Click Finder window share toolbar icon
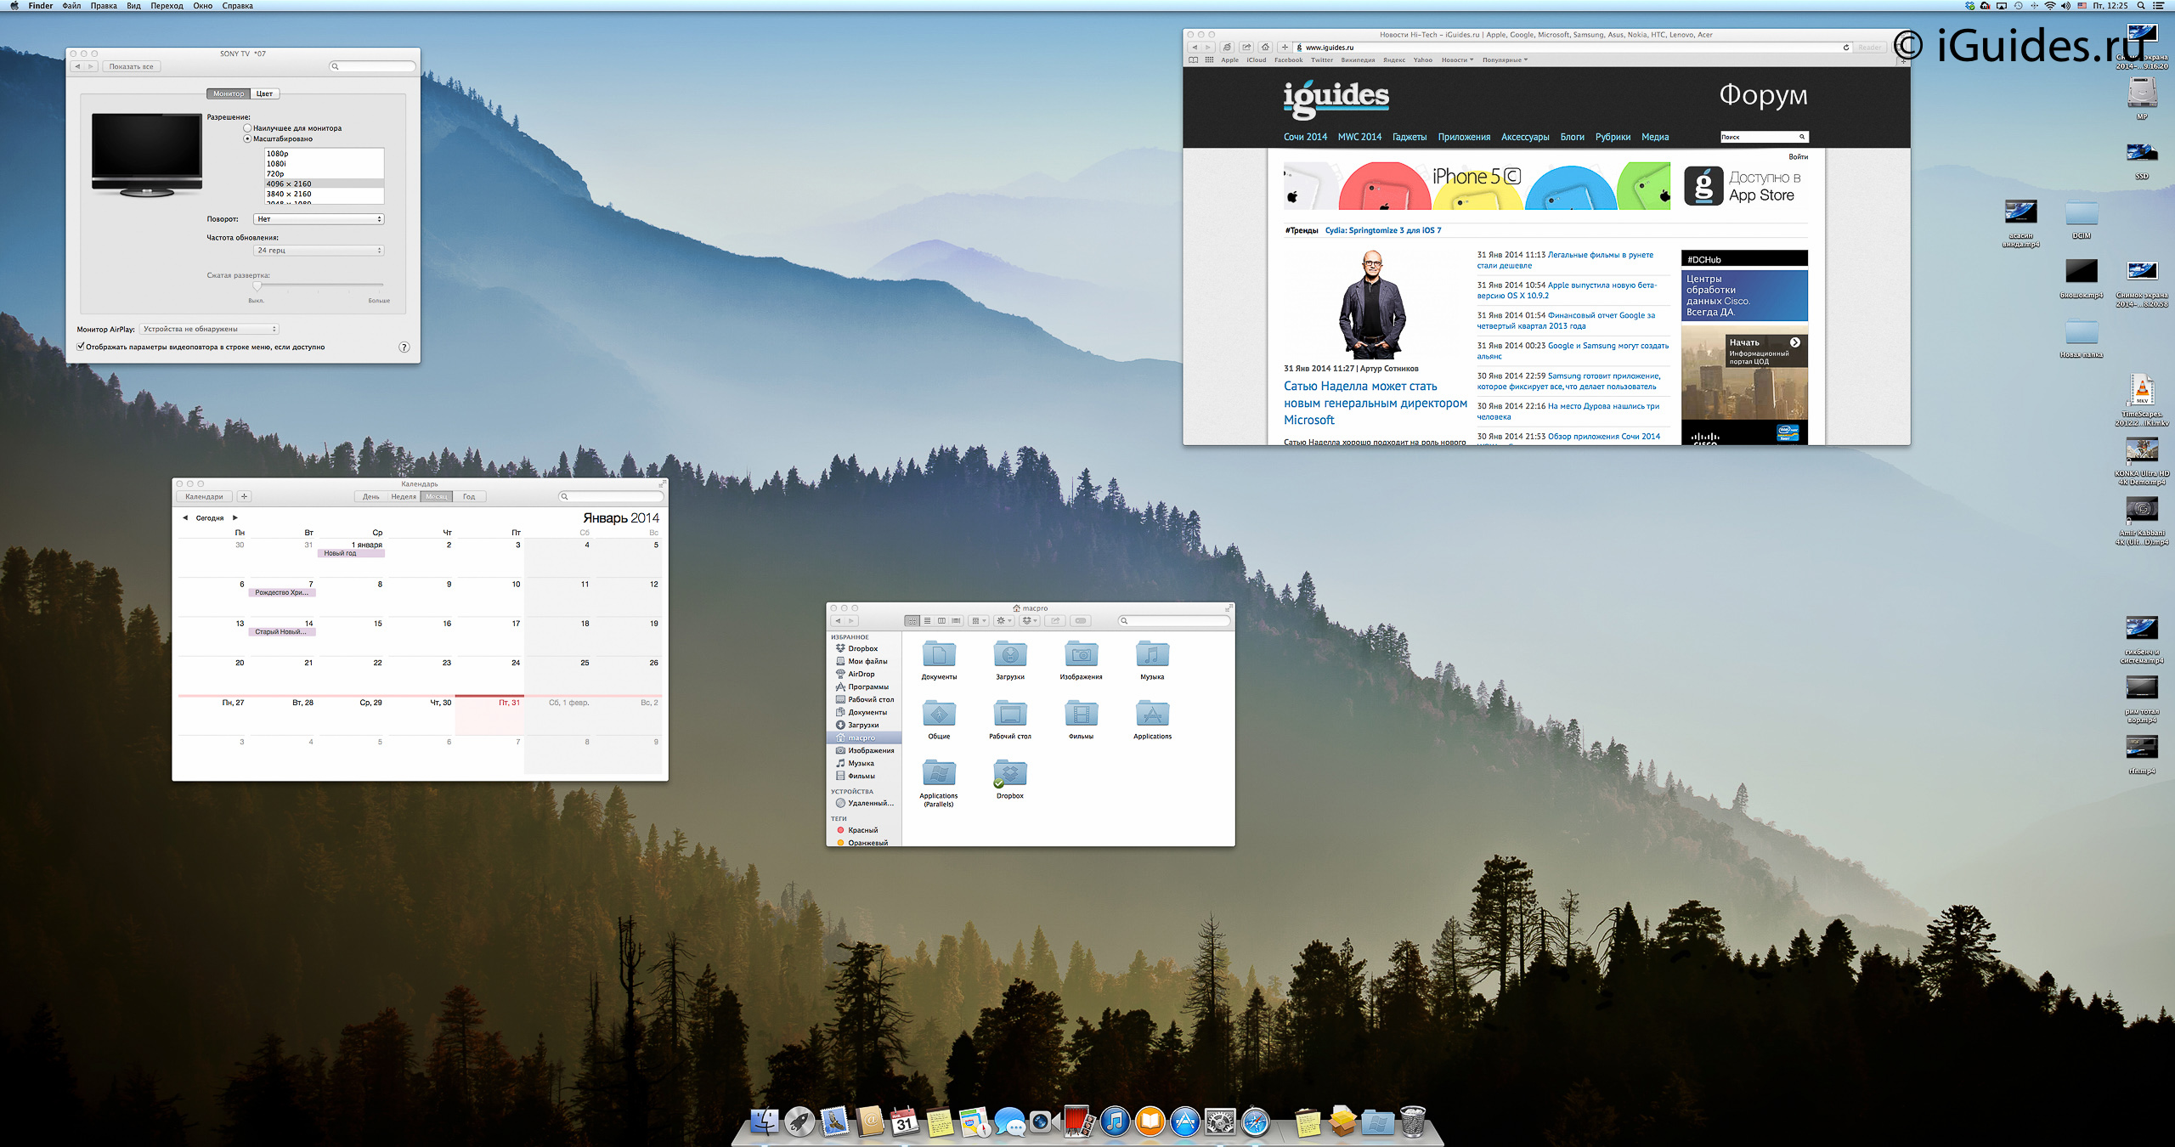 [1055, 621]
